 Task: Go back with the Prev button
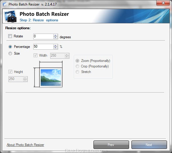pos(111,145)
